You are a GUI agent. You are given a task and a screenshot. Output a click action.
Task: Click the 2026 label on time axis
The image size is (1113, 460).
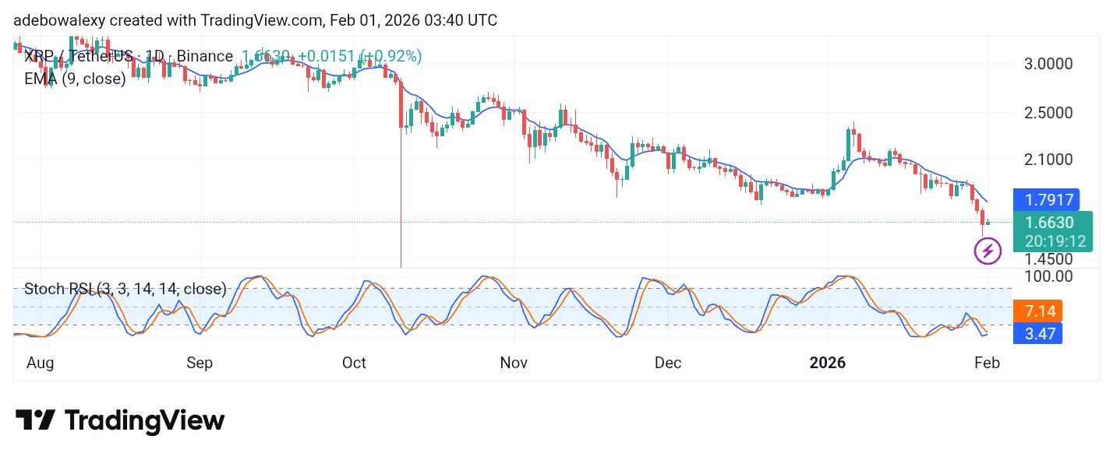pos(827,363)
